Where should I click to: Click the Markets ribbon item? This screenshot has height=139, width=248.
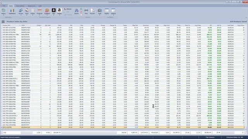tap(68, 9)
